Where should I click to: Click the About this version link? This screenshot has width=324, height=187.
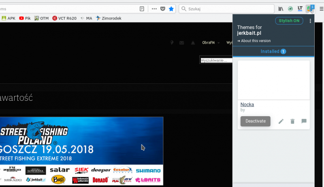254,41
